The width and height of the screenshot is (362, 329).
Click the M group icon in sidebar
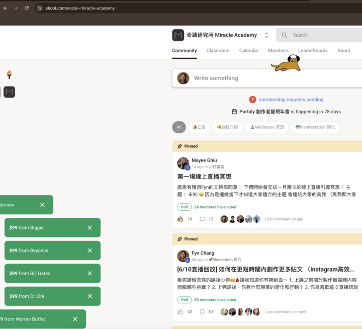[9, 92]
